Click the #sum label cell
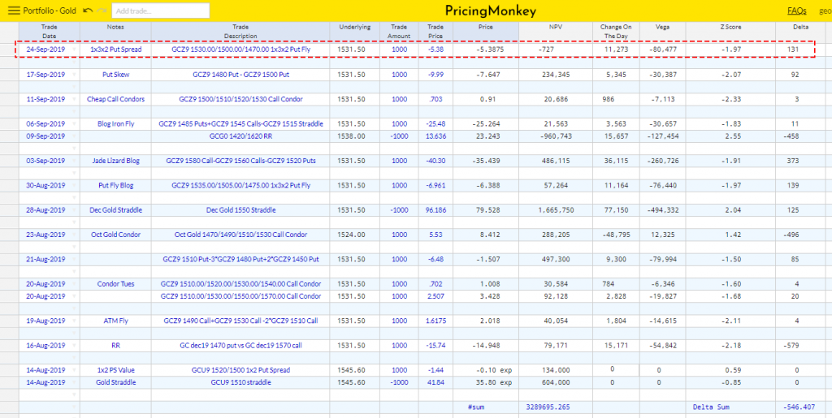The width and height of the screenshot is (832, 418). pyautogui.click(x=486, y=407)
